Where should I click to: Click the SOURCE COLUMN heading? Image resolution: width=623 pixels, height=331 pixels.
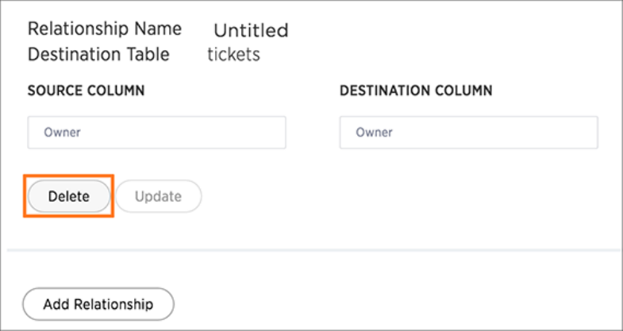coord(86,91)
